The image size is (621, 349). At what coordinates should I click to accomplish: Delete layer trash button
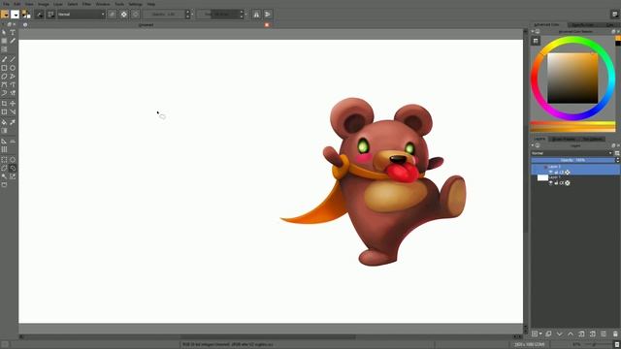[615, 333]
